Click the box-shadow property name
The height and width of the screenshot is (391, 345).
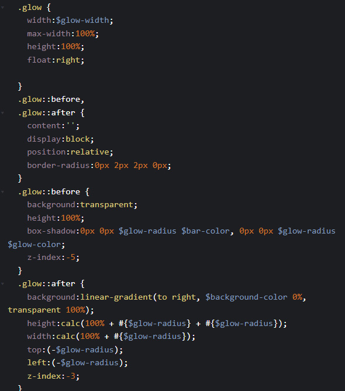[51, 231]
